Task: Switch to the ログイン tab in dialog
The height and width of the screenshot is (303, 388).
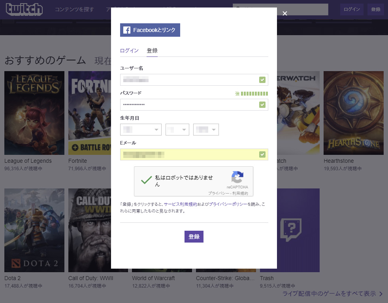Action: pos(129,51)
